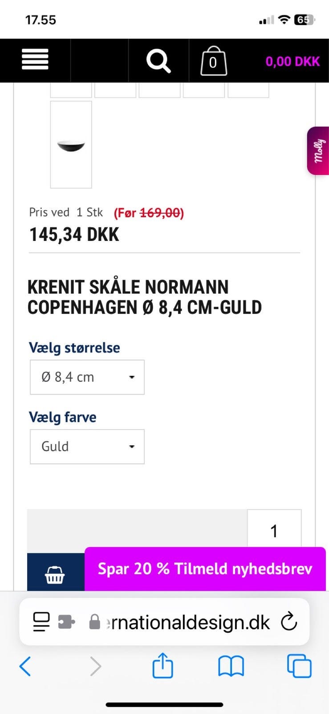
Task: Expand the colour dropdown showing Guld
Action: (x=87, y=447)
